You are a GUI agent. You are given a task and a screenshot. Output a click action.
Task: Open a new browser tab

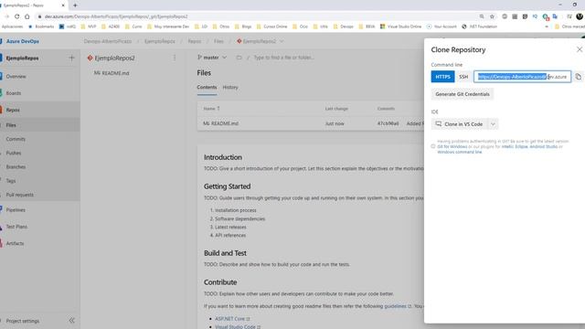coord(75,5)
